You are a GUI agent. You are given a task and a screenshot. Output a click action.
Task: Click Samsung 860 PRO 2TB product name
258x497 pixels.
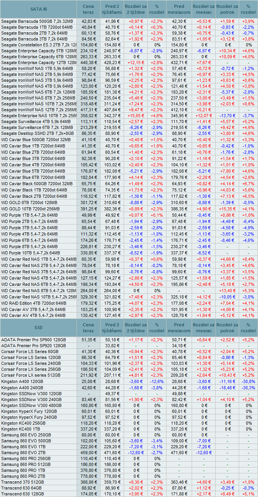click(x=24, y=476)
